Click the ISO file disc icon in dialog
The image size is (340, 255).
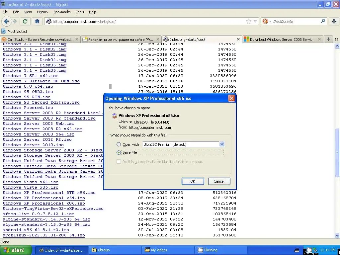pos(114,116)
